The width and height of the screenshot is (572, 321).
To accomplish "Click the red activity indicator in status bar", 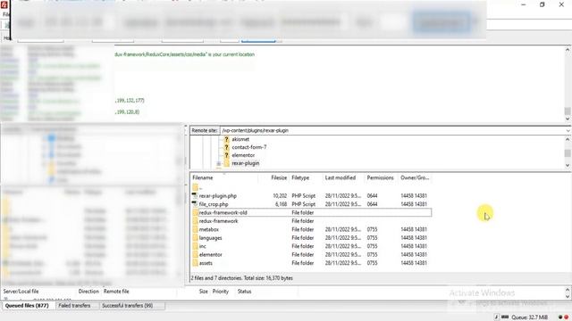I will point(566,317).
